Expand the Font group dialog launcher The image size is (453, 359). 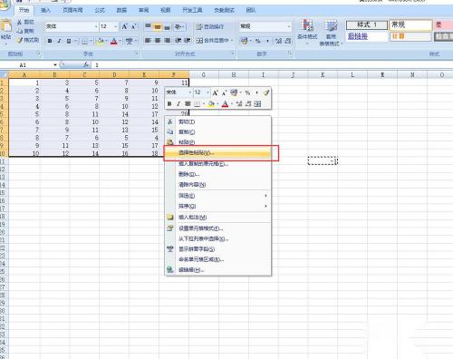pos(137,53)
